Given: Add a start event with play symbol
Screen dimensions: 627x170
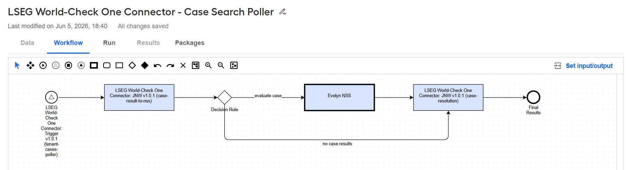Looking at the screenshot, I should pos(43,65).
